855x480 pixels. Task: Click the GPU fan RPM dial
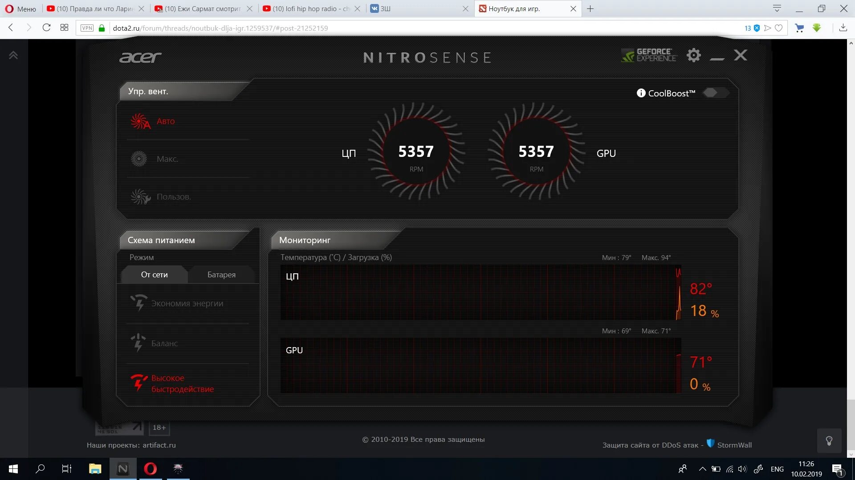536,152
